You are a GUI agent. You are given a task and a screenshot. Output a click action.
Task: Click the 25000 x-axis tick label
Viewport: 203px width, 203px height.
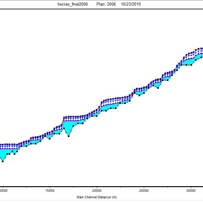click(144, 191)
